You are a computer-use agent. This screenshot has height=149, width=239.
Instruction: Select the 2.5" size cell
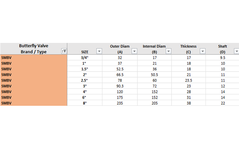coord(85,80)
